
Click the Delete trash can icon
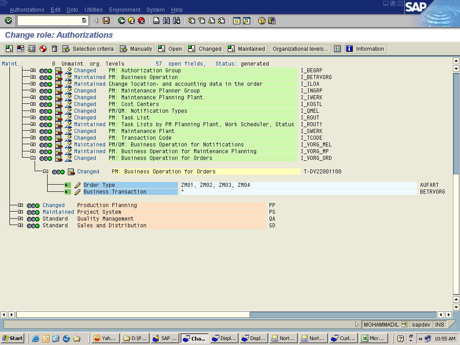54,49
